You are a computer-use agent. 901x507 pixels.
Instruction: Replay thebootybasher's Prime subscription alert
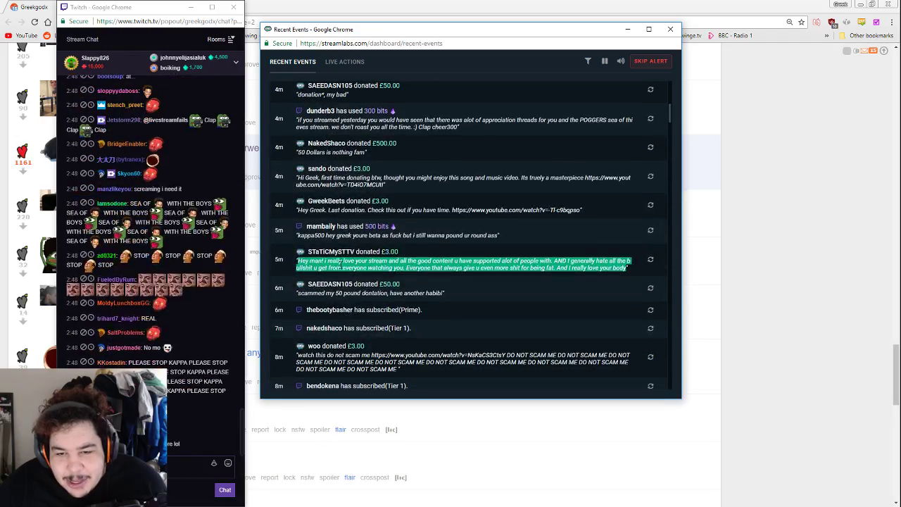tap(650, 310)
